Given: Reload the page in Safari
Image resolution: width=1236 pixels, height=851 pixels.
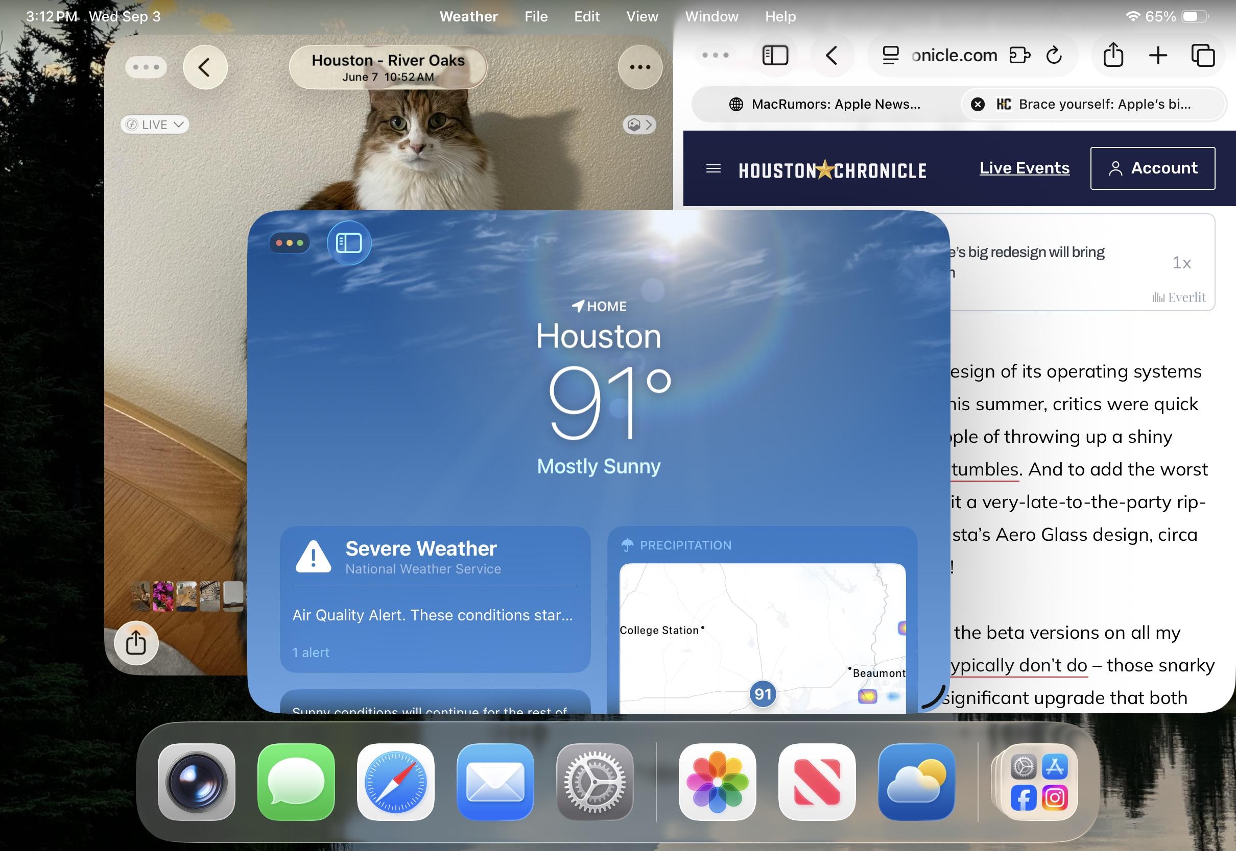Looking at the screenshot, I should point(1054,55).
